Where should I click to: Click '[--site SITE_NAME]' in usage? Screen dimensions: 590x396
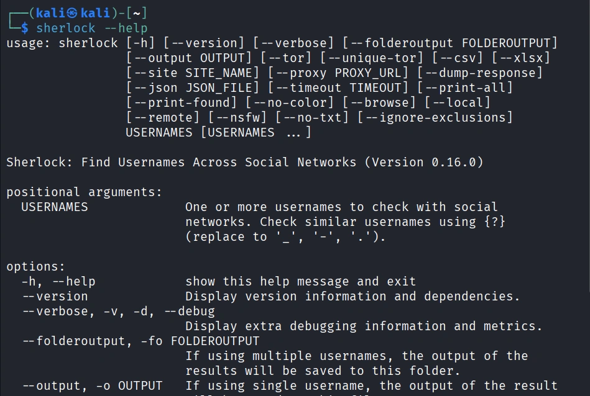[x=193, y=73]
